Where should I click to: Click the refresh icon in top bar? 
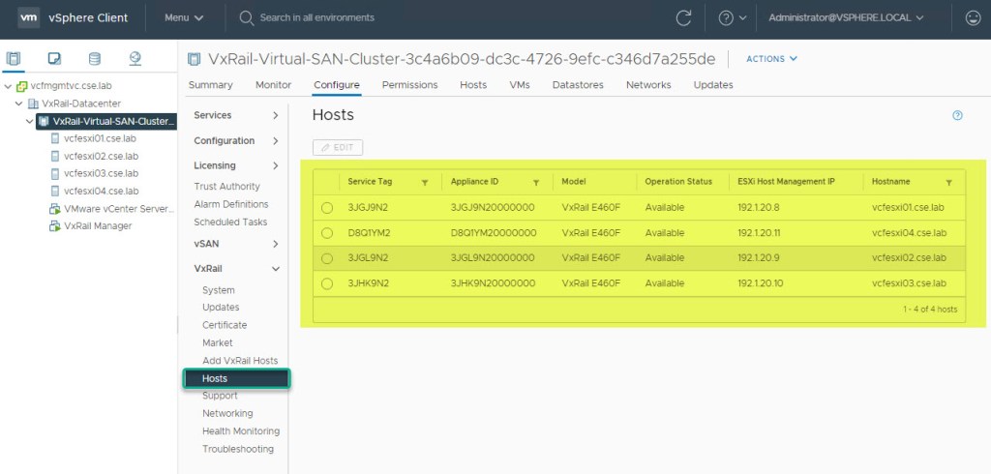[683, 17]
